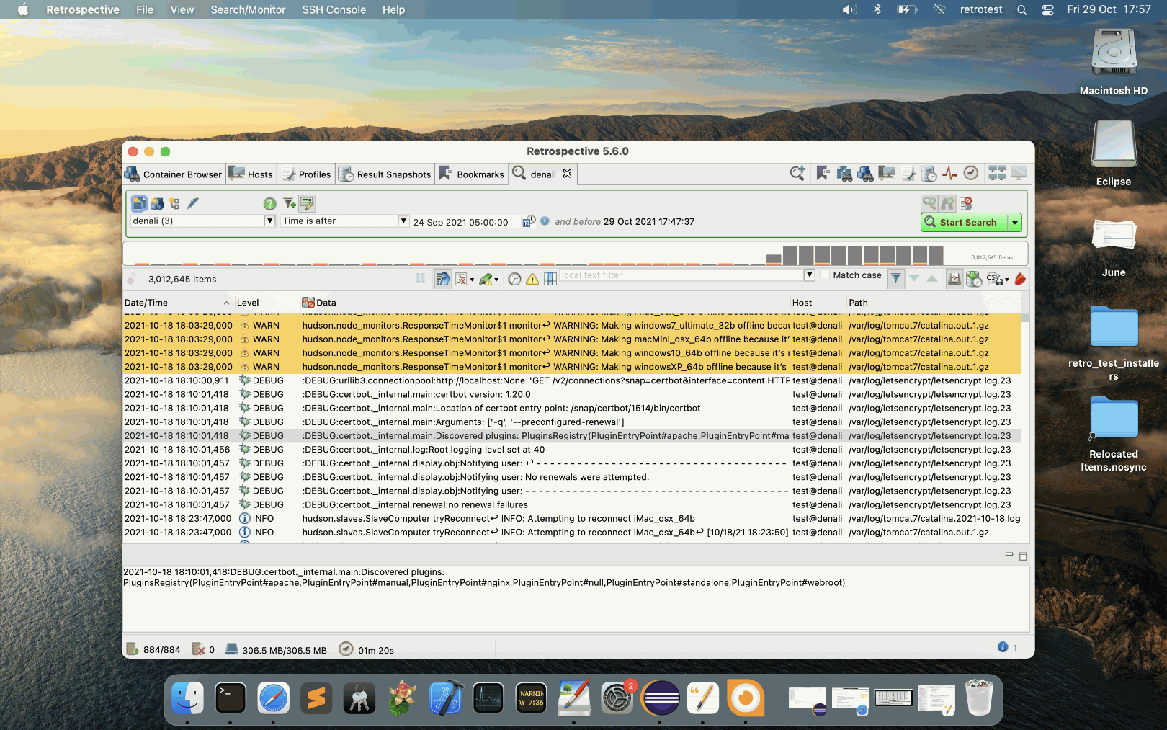Minimize the detail pane with the minimize icon
The height and width of the screenshot is (730, 1167).
[1009, 555]
